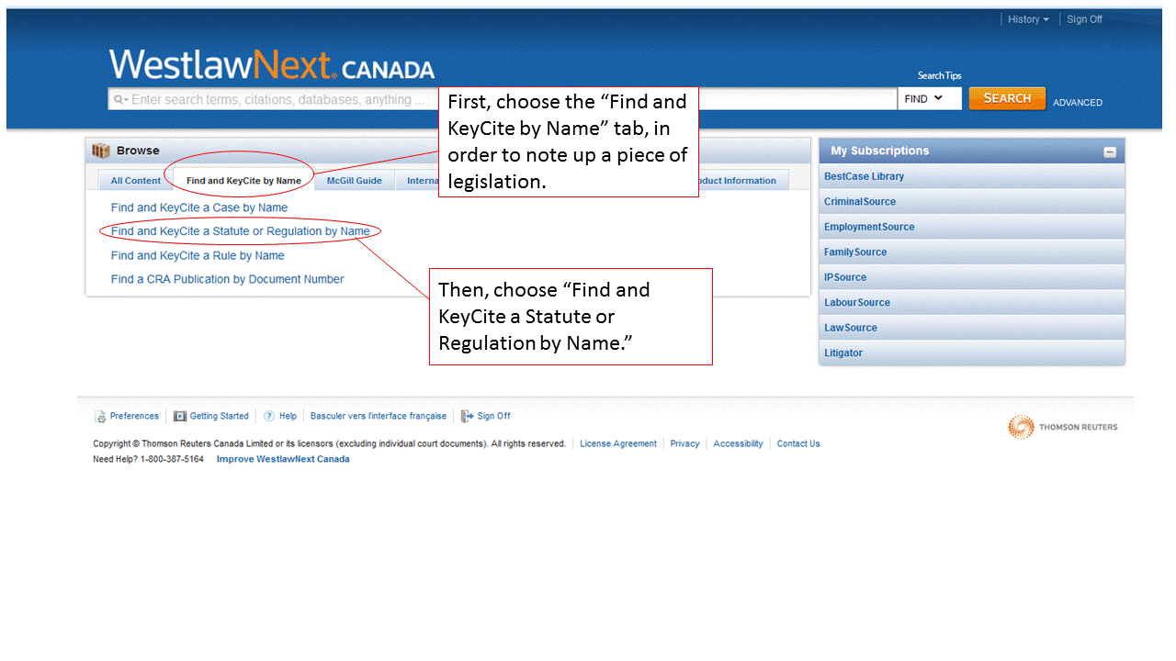Sign off using the top-right link
This screenshot has height=661, width=1176.
1084,19
